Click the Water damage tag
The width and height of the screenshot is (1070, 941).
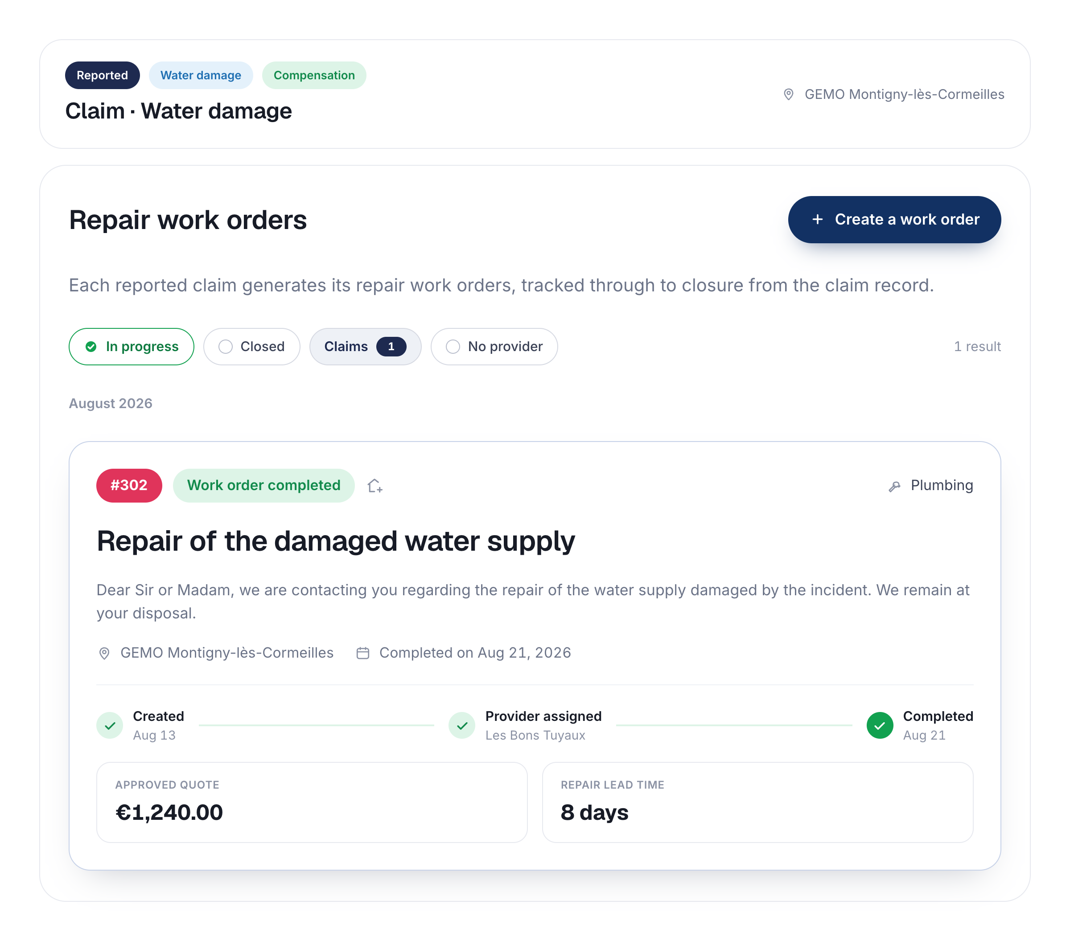pos(201,75)
